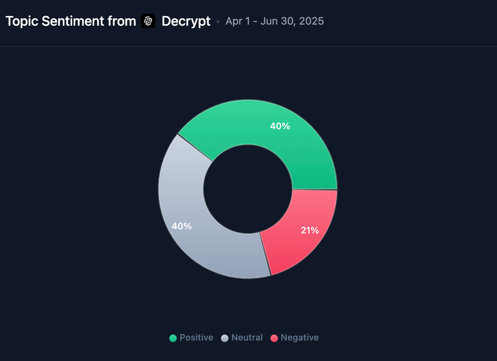Click the red Negative legend dot
Viewport: 497px width, 361px height.
pyautogui.click(x=274, y=338)
